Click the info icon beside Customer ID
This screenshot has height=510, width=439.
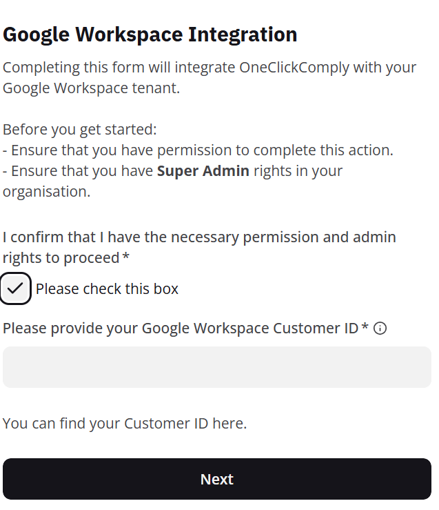(x=380, y=328)
